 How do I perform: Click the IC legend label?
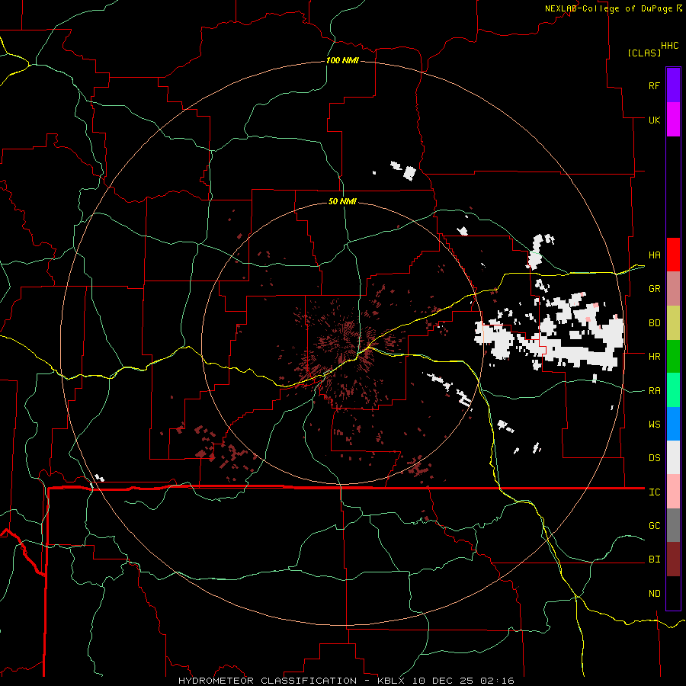tap(654, 492)
